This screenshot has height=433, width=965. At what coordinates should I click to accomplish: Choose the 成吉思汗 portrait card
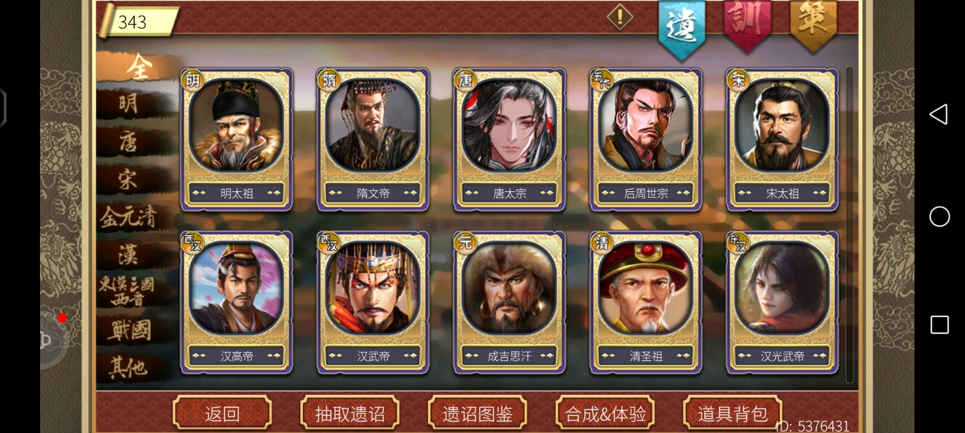point(509,303)
